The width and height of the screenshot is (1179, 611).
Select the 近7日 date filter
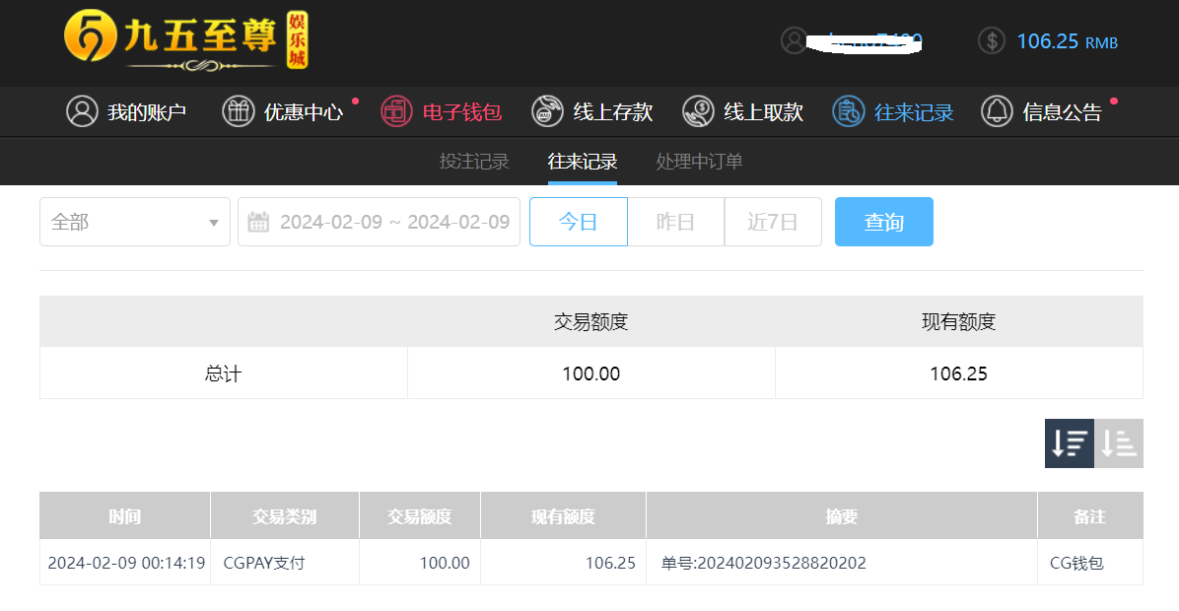coord(773,222)
